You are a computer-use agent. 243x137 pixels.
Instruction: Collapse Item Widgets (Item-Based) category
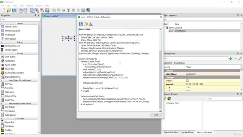(x=1, y=104)
